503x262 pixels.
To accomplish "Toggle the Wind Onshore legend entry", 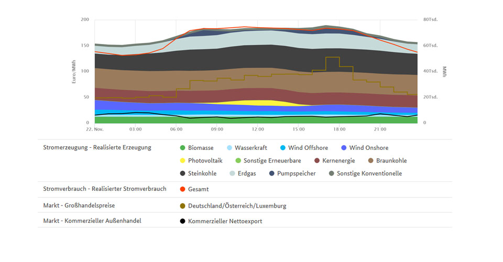I will point(365,148).
